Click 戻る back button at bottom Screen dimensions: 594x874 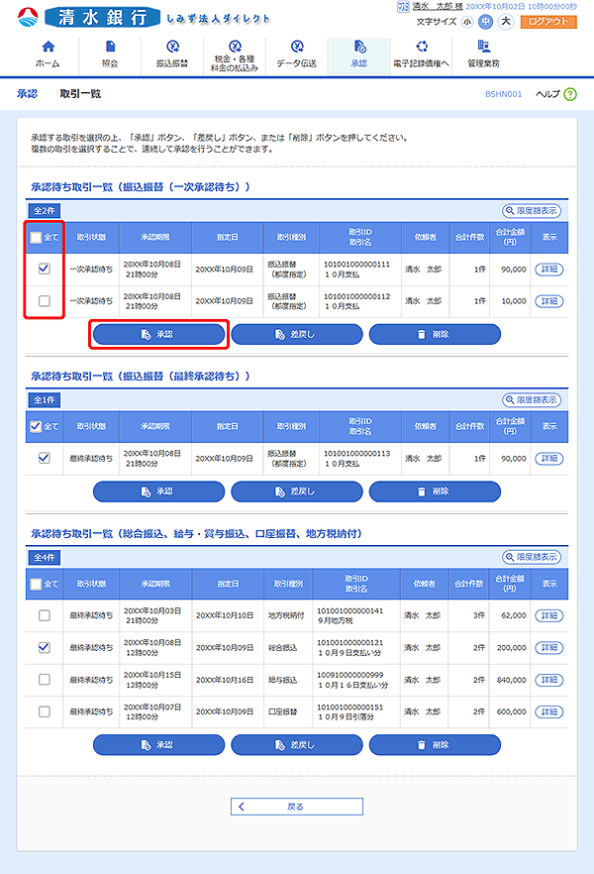297,807
